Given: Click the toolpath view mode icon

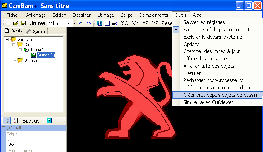Looking at the screenshot, I should pos(115,23).
